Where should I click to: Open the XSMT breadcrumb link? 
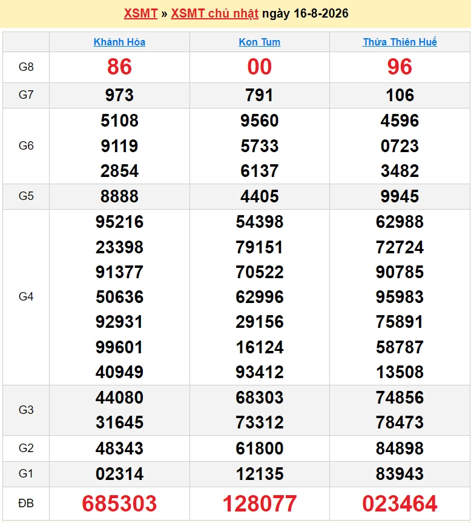tap(140, 13)
